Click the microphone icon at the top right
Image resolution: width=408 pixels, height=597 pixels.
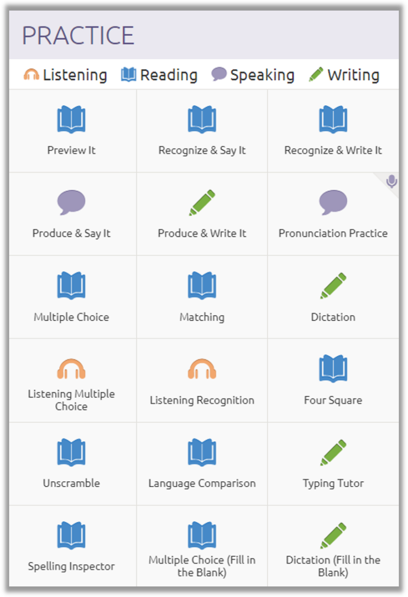tap(392, 182)
